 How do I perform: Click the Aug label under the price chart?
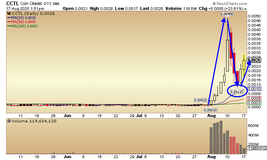[211, 116]
